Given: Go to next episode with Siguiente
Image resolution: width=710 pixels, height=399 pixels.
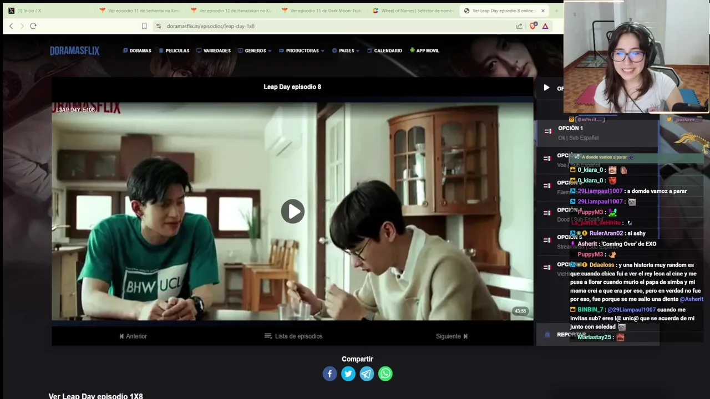Looking at the screenshot, I should (x=452, y=336).
